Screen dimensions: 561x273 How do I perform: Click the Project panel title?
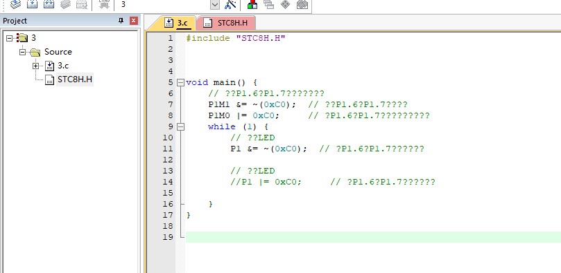pos(15,21)
